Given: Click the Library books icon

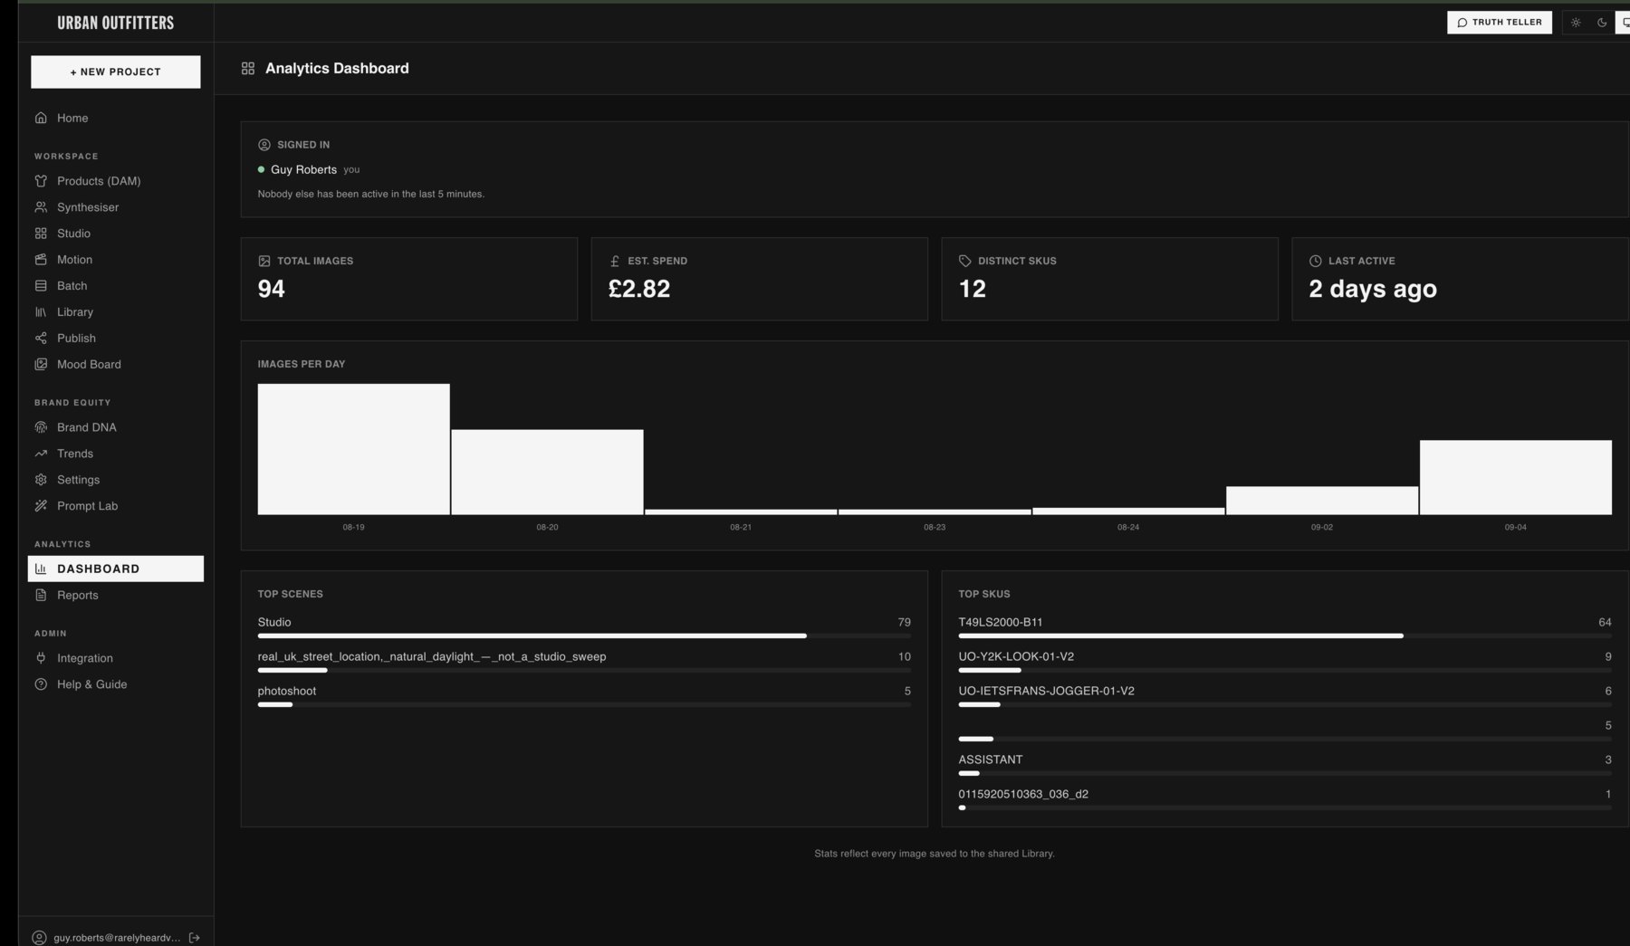Looking at the screenshot, I should click(41, 312).
